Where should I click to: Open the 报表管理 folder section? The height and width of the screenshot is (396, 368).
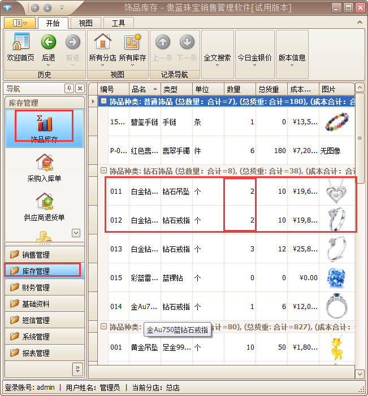click(x=45, y=353)
